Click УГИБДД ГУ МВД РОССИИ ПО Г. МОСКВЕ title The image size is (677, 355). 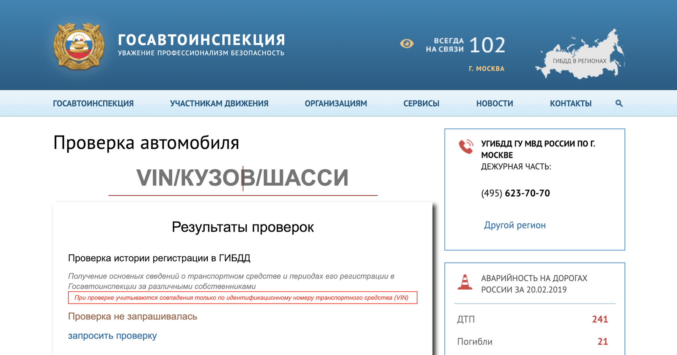538,149
